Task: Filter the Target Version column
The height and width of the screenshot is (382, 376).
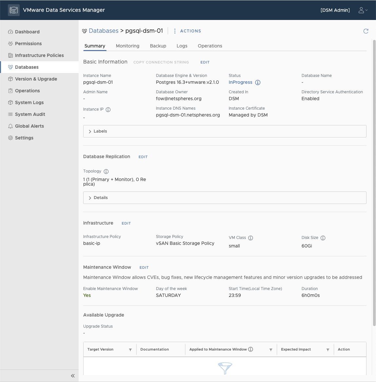Action: (130, 350)
